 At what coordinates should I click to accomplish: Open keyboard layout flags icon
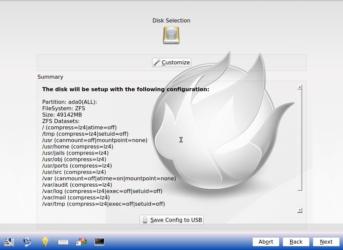81,242
